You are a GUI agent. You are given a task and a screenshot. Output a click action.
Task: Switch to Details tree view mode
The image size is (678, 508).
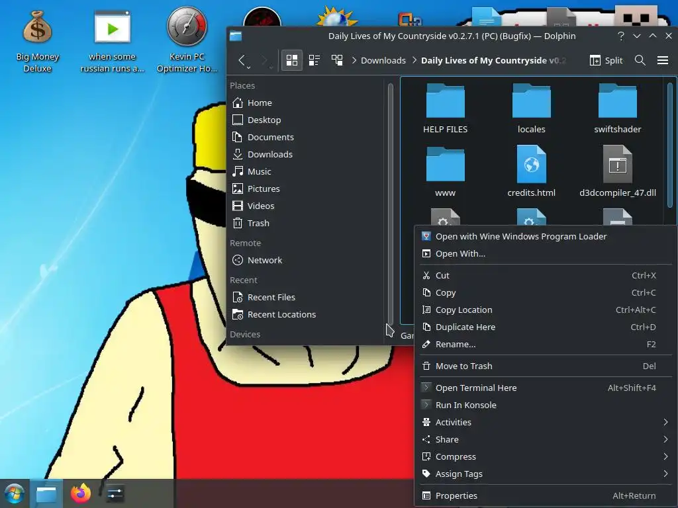point(337,60)
